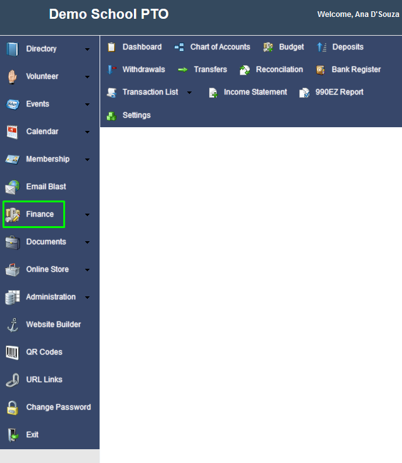Expand the Directory dropdown arrow
Image resolution: width=402 pixels, height=463 pixels.
87,49
